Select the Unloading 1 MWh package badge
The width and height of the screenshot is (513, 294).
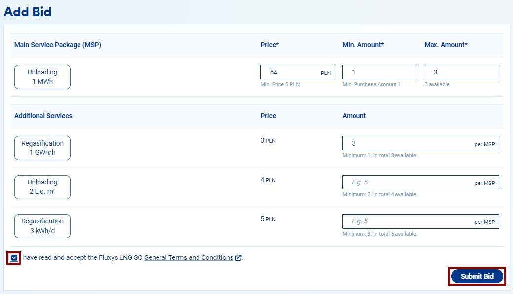pyautogui.click(x=42, y=77)
